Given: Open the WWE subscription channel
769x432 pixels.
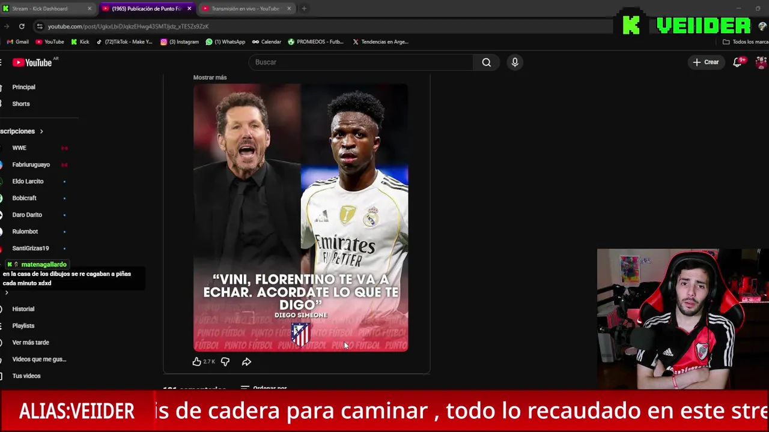Looking at the screenshot, I should pyautogui.click(x=19, y=148).
